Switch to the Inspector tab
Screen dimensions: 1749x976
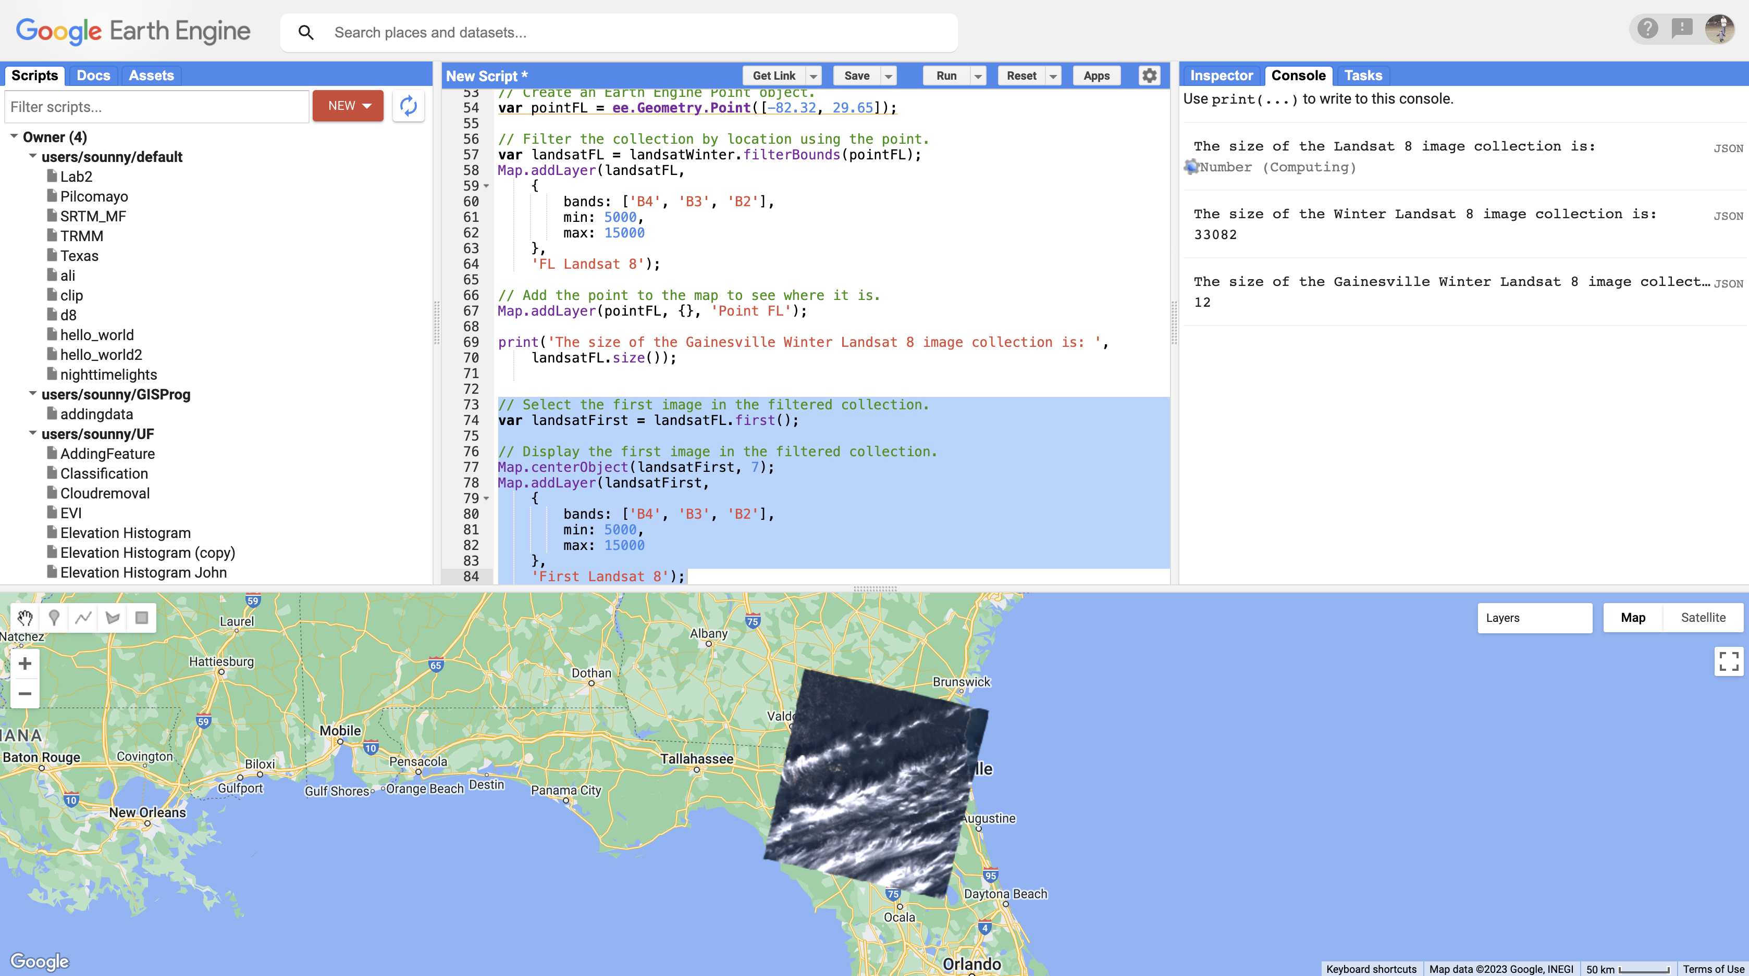point(1221,76)
